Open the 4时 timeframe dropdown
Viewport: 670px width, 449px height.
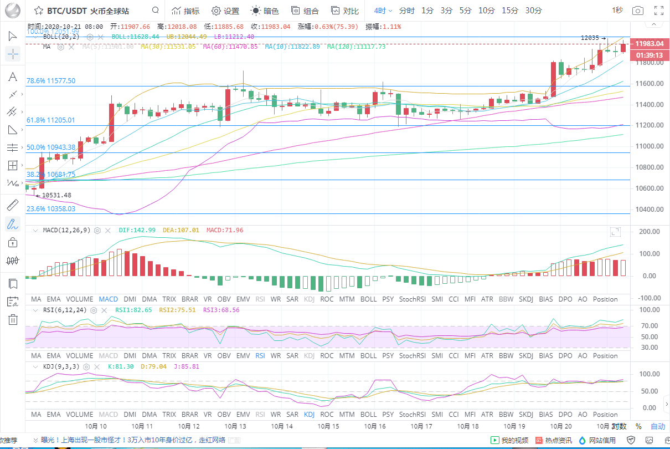pyautogui.click(x=383, y=11)
